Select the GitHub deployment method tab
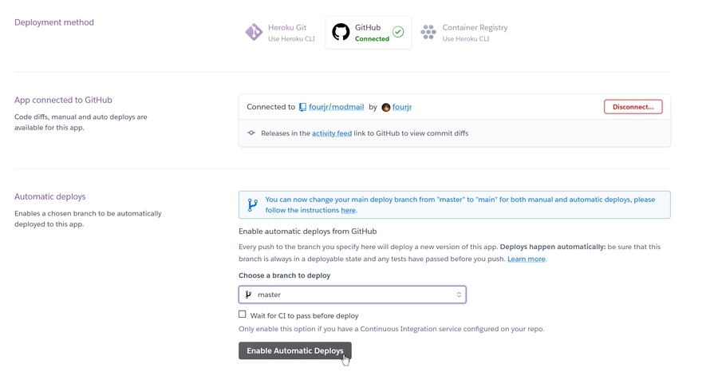The width and height of the screenshot is (718, 372). pos(368,33)
